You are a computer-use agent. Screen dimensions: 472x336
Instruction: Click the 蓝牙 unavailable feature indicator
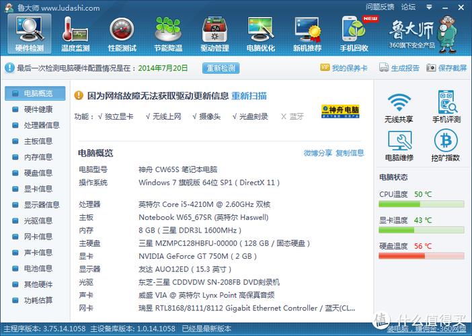(x=292, y=116)
